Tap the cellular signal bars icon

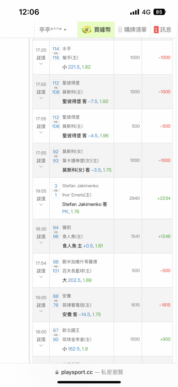tap(135, 12)
